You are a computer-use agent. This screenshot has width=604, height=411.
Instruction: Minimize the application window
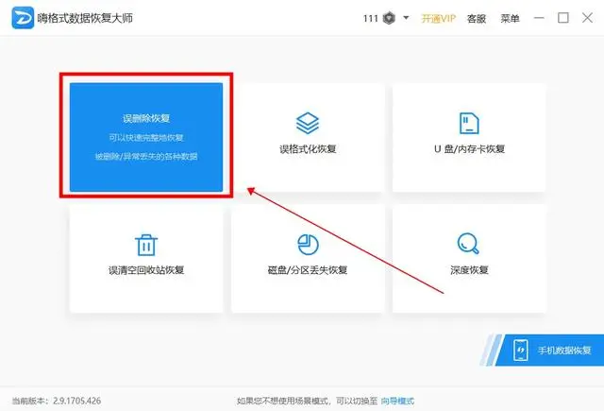point(539,18)
